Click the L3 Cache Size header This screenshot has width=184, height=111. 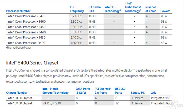pyautogui.click(x=95, y=9)
